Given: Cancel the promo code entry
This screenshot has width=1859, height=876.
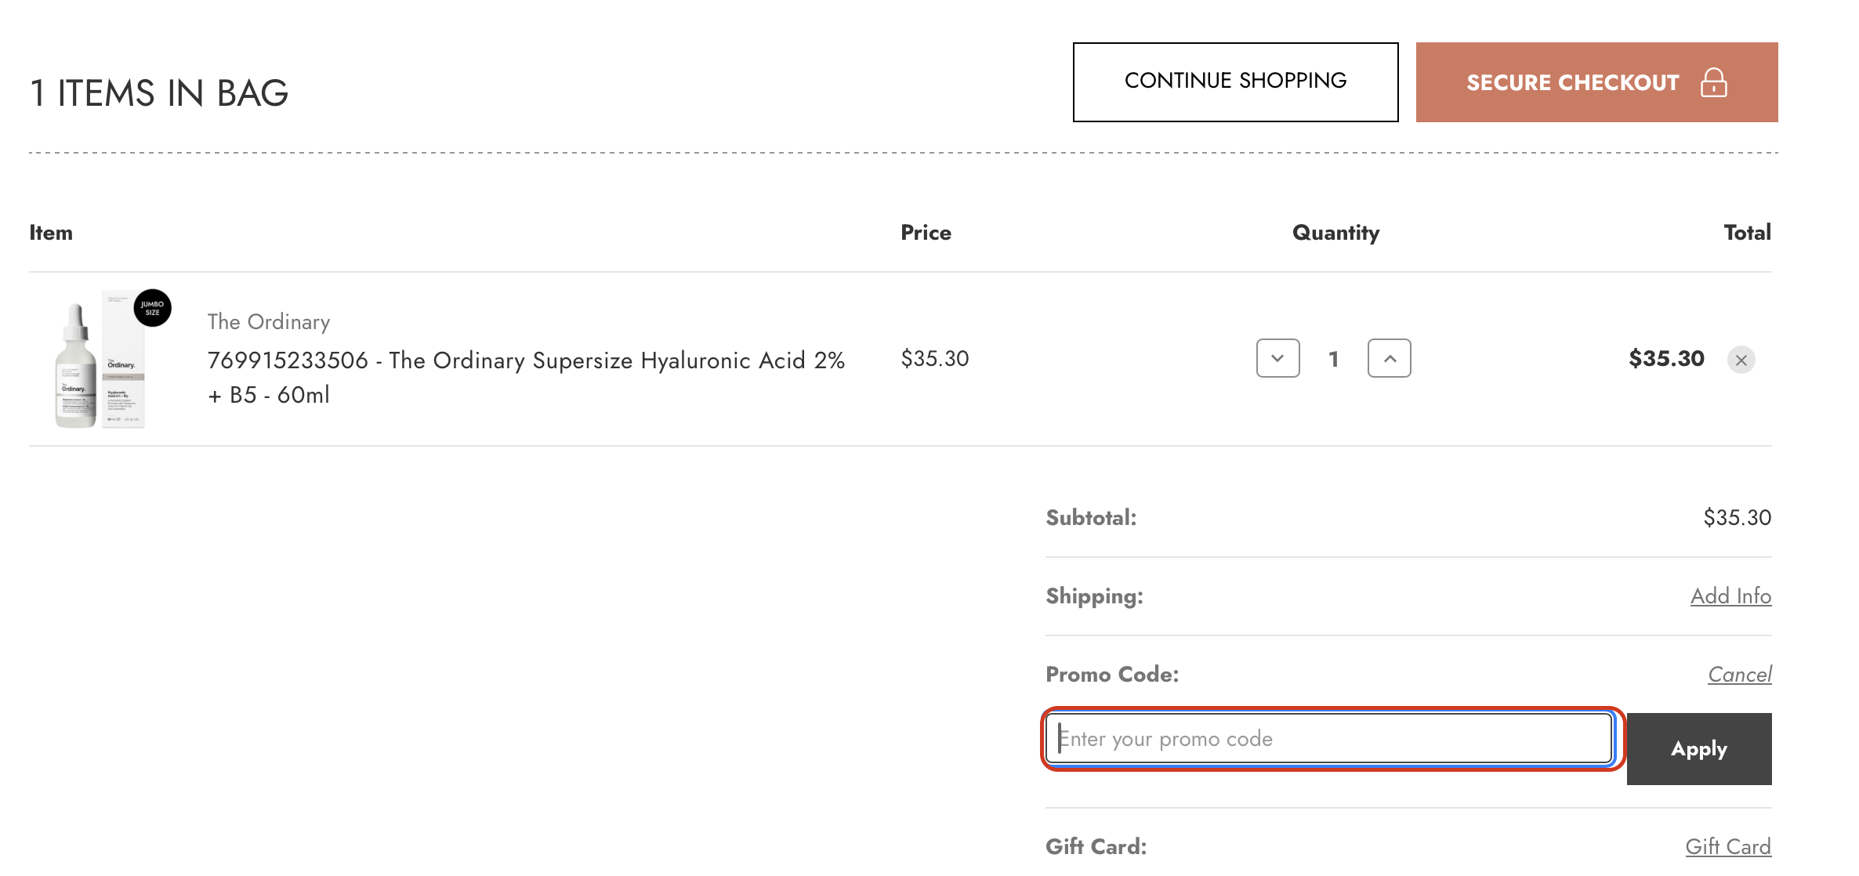Looking at the screenshot, I should 1740,674.
